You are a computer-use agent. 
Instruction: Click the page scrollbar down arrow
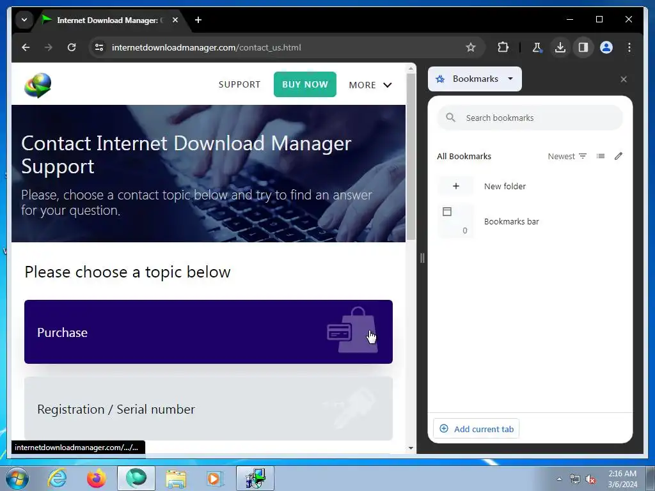click(411, 448)
